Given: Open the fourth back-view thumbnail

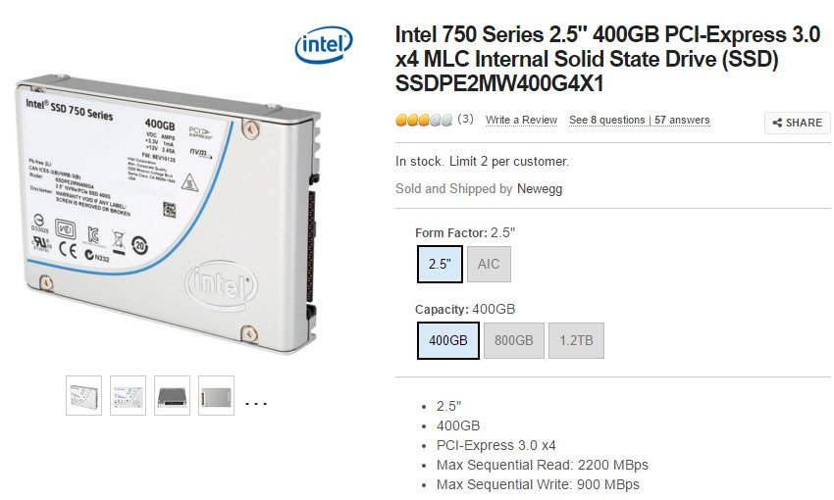Looking at the screenshot, I should tap(216, 395).
